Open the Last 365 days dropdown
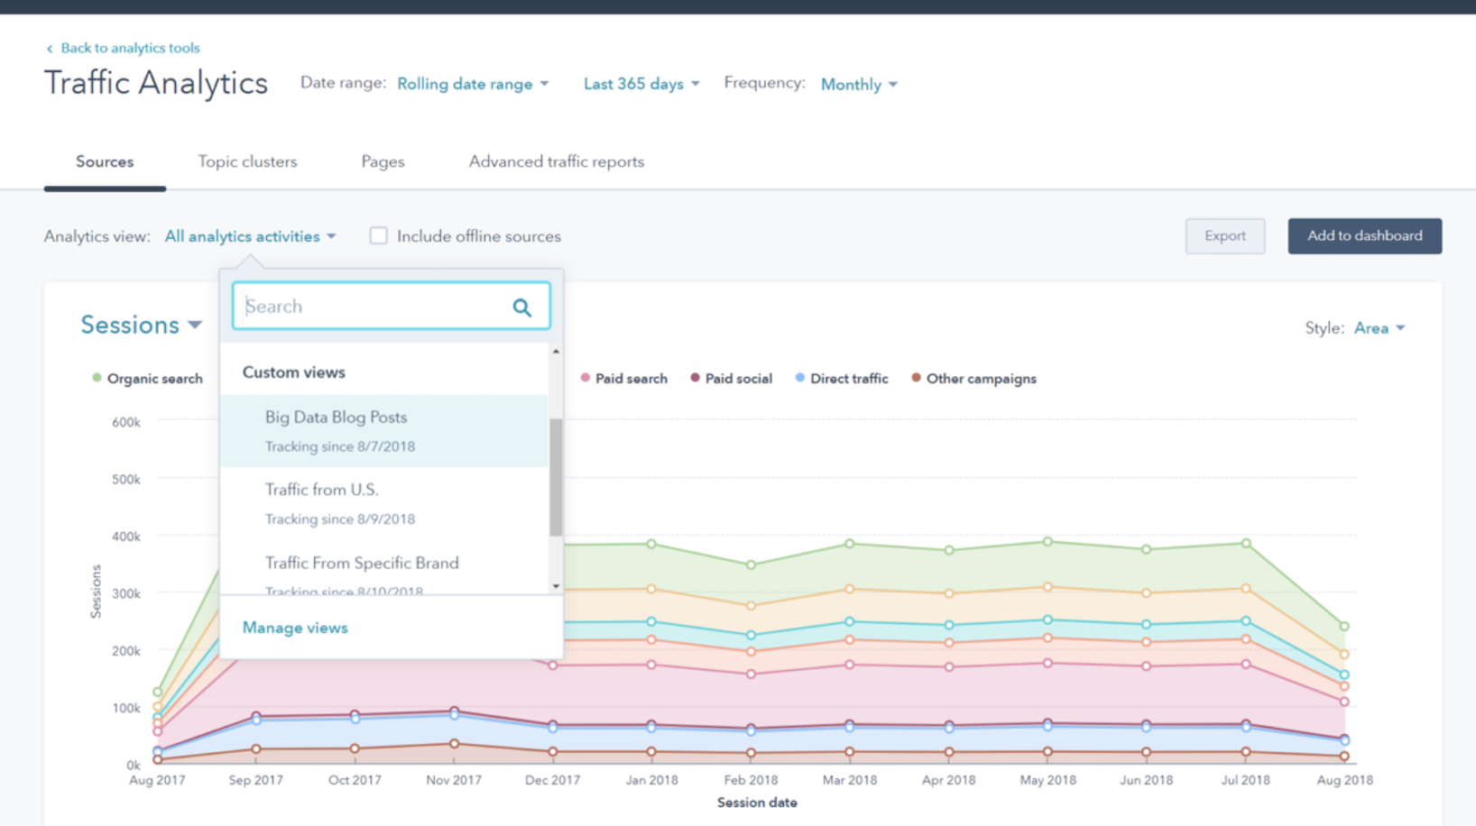1476x826 pixels. [641, 84]
